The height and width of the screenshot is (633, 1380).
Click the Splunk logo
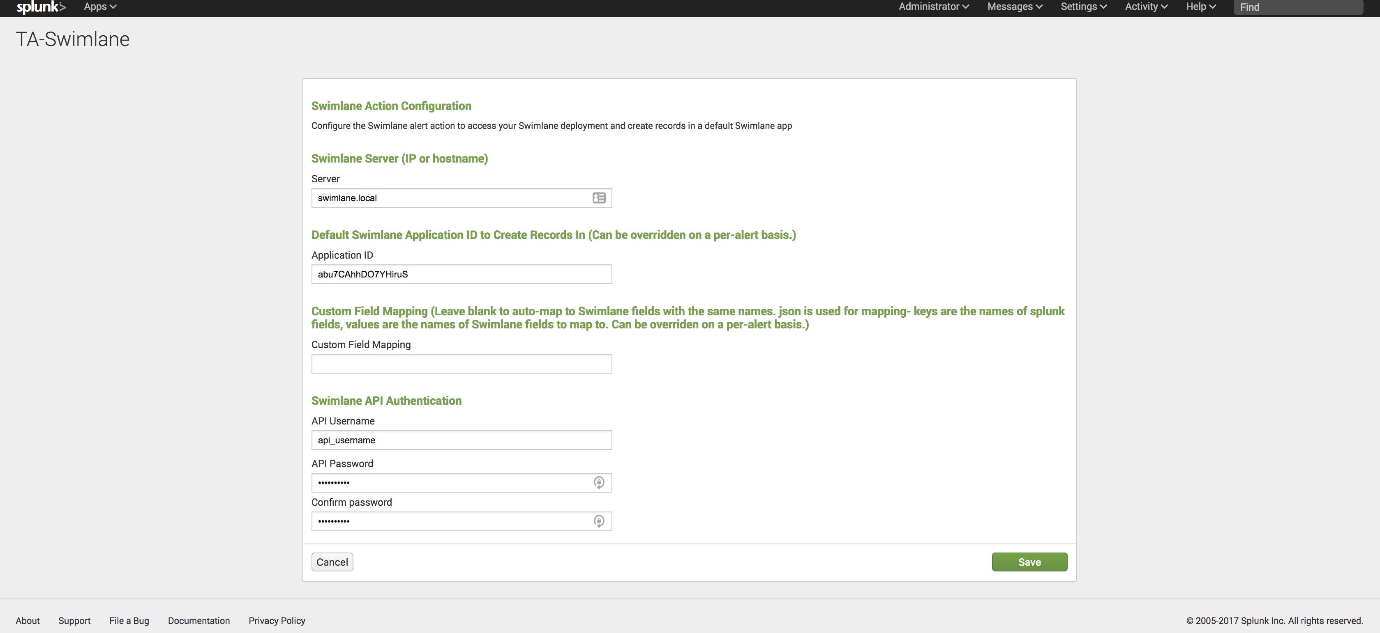coord(41,7)
